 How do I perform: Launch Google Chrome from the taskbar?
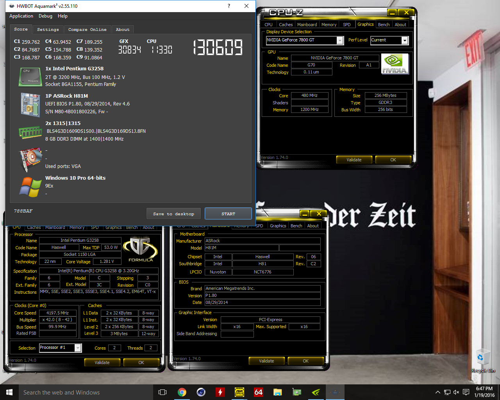click(182, 392)
